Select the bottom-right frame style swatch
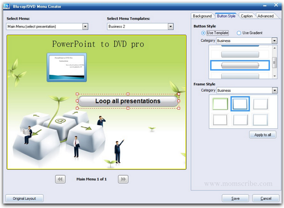The width and height of the screenshot is (284, 208). tap(260, 120)
